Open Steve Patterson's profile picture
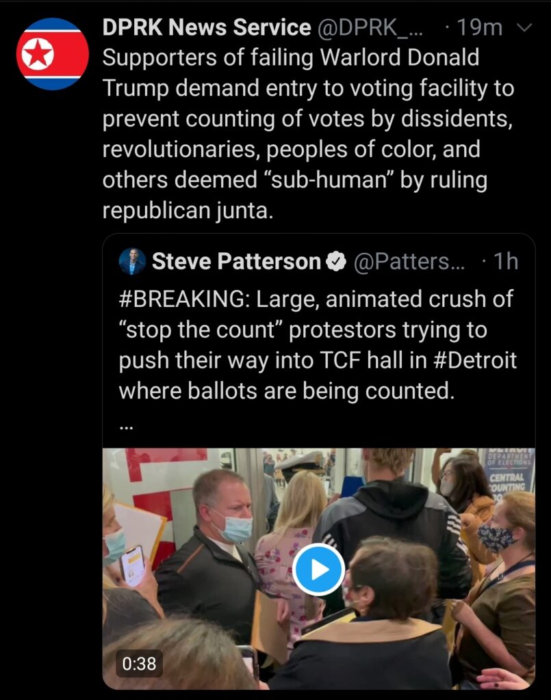Image resolution: width=551 pixels, height=700 pixels. (132, 261)
